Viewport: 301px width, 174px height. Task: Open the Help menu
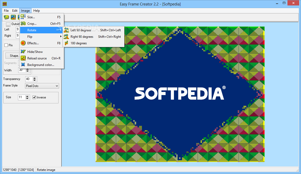point(36,11)
